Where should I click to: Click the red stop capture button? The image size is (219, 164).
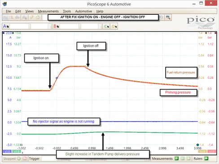25,159
